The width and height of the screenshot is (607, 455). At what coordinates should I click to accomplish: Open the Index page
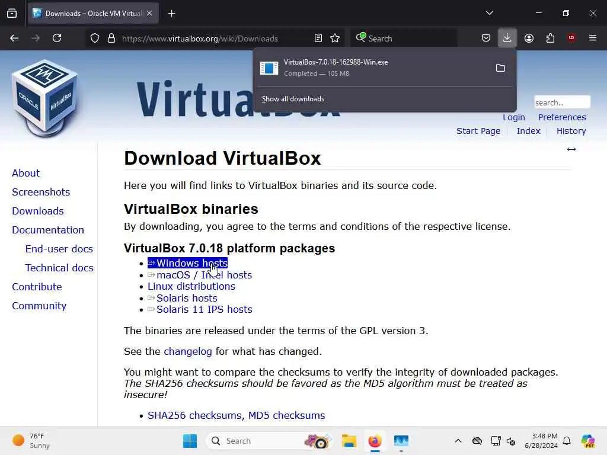click(x=528, y=131)
